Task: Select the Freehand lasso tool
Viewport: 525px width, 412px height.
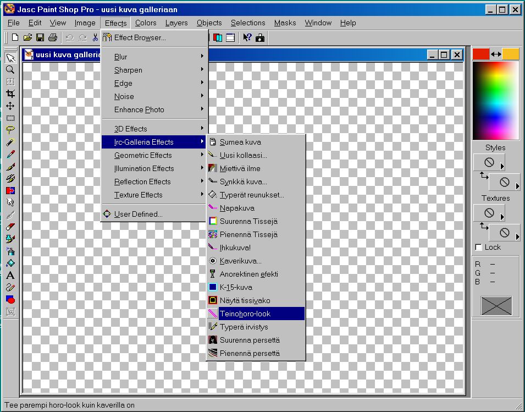Action: [x=10, y=130]
